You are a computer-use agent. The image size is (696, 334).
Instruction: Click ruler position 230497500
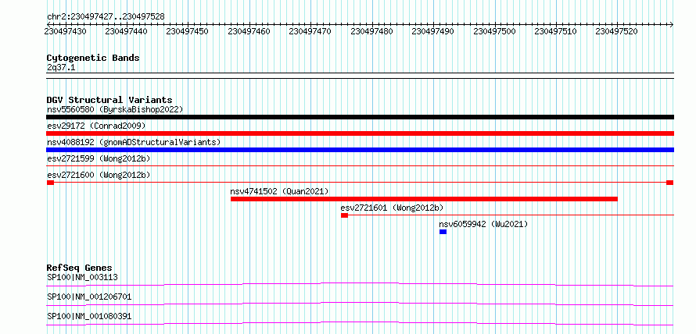[x=494, y=31]
